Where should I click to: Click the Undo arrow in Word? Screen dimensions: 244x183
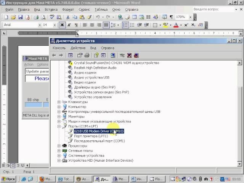tap(98, 17)
